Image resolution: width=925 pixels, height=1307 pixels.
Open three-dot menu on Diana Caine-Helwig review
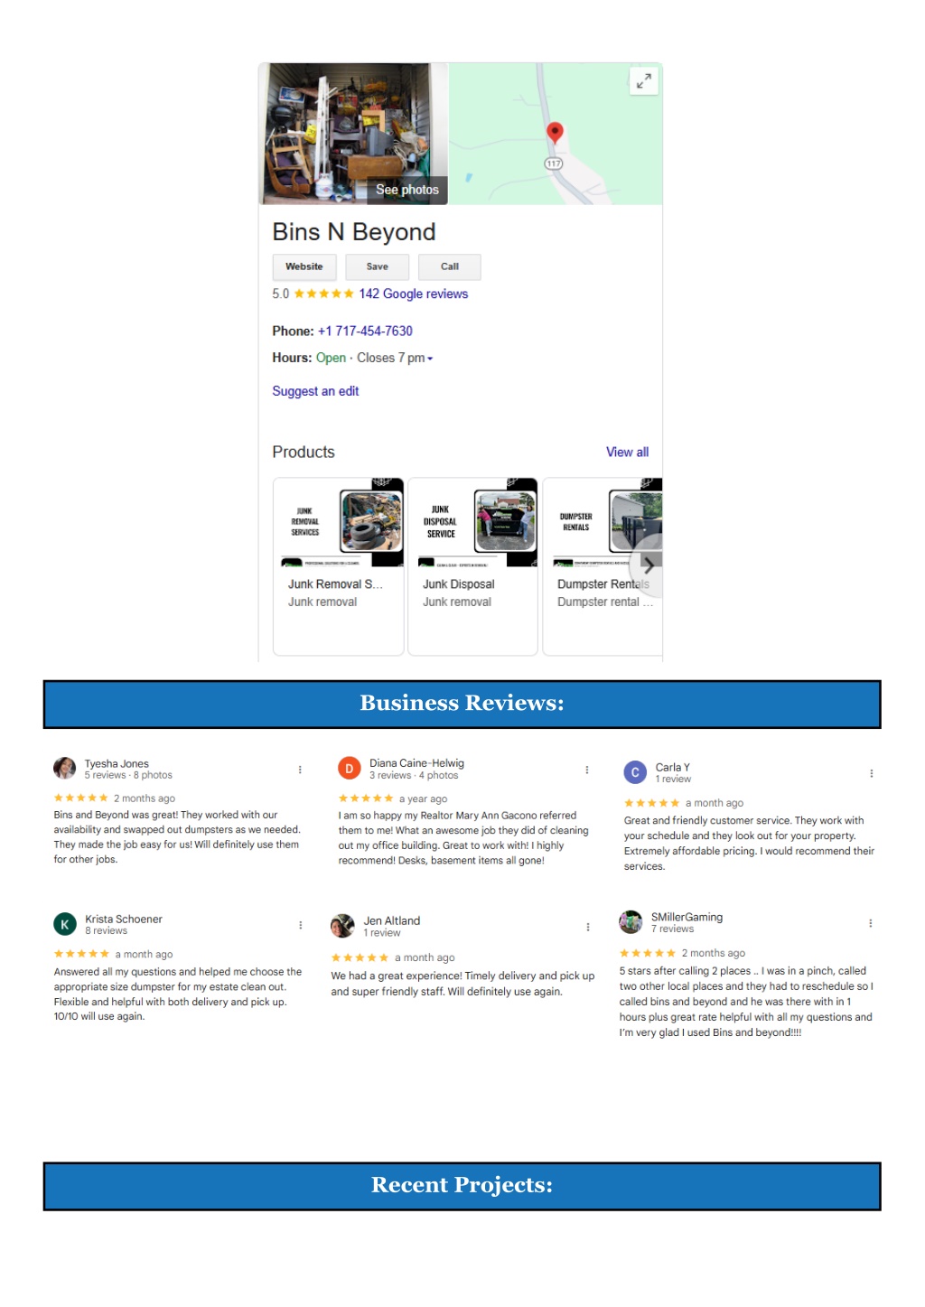click(x=587, y=770)
